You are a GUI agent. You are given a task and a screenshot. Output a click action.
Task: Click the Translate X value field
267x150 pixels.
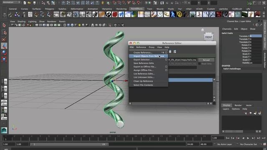pyautogui.click(x=256, y=36)
